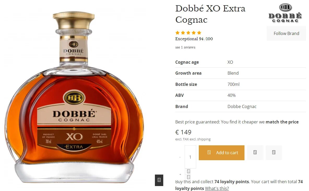Increase quantity with the plus sign
Viewport: 309px width, 191px height.
[180, 174]
